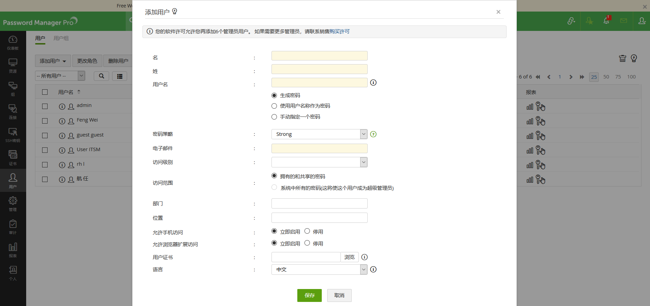Choose 立即启用 for 允许手机访问
Viewport: 650px width, 306px height.
(x=274, y=231)
